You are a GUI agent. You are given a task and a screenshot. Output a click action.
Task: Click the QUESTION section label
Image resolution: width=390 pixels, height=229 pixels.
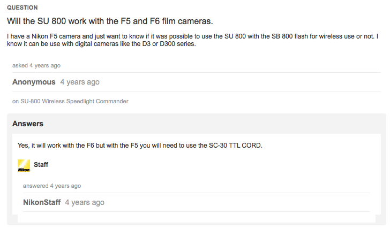(22, 7)
